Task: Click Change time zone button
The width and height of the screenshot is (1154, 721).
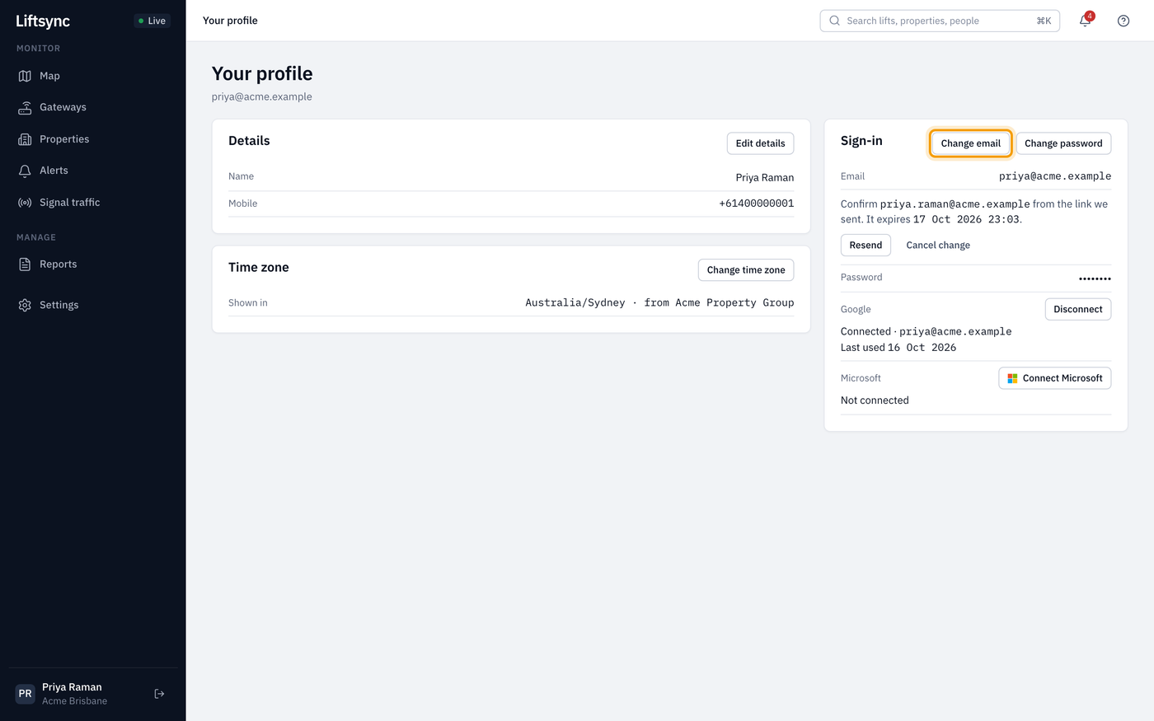Action: (746, 270)
